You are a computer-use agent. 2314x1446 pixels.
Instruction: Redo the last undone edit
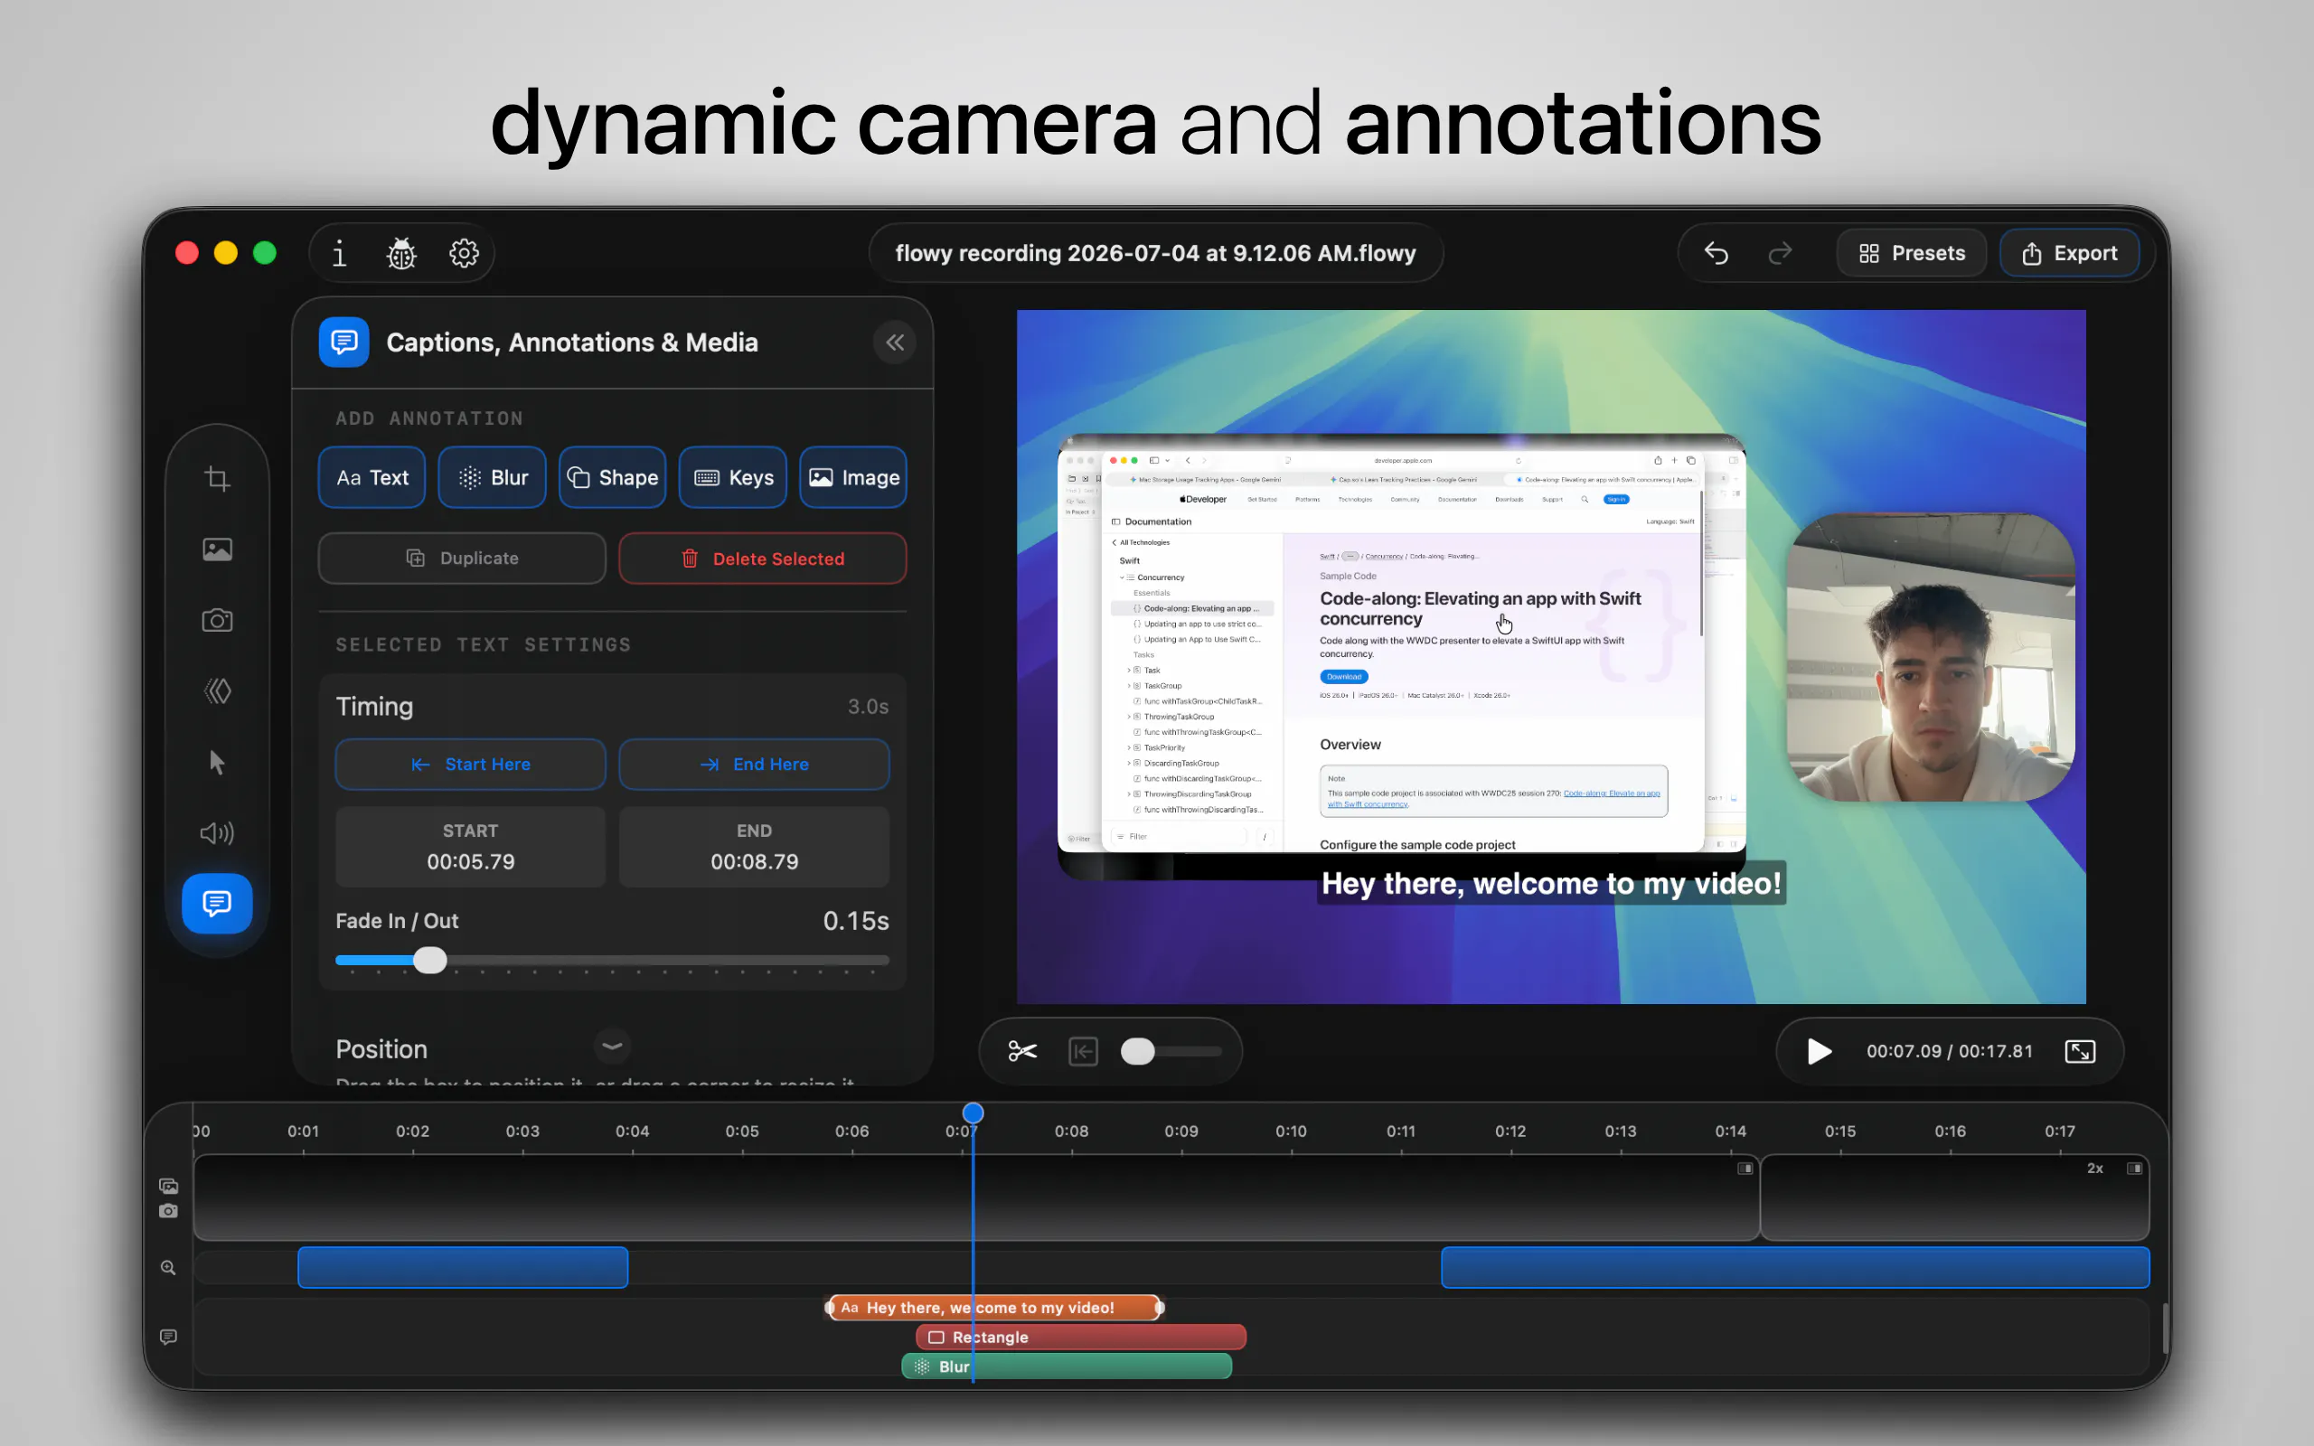[x=1780, y=253]
